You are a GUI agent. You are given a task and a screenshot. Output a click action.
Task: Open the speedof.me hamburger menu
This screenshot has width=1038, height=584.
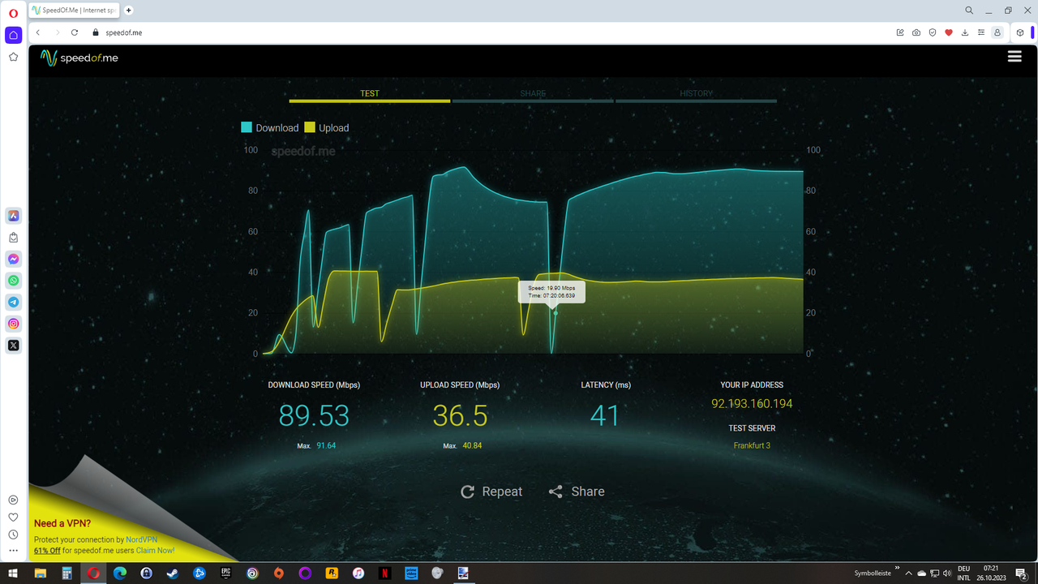pyautogui.click(x=1014, y=56)
